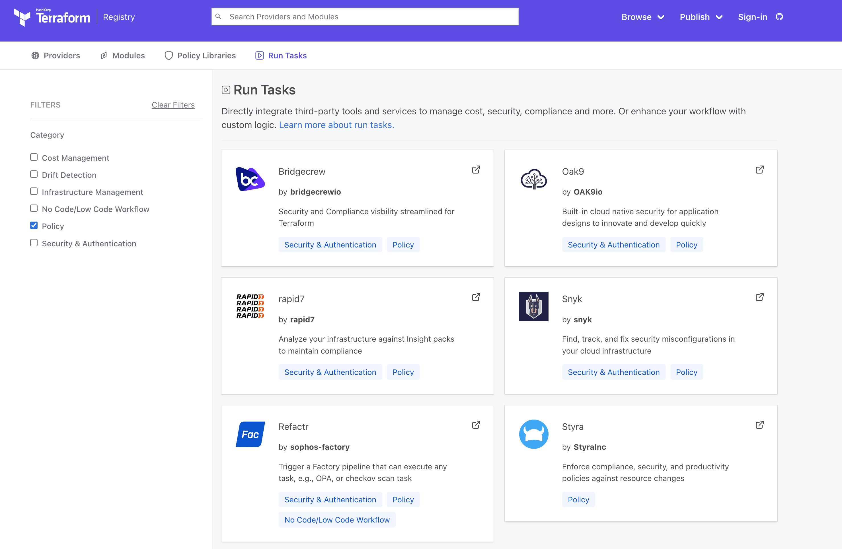The width and height of the screenshot is (842, 549).
Task: Click the Run Tasks tab icon
Action: pyautogui.click(x=260, y=55)
